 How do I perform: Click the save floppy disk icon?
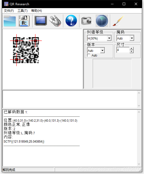pos(24,21)
